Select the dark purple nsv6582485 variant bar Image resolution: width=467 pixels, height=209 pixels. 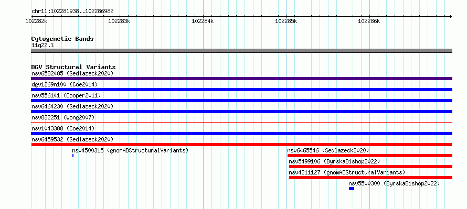click(241, 79)
